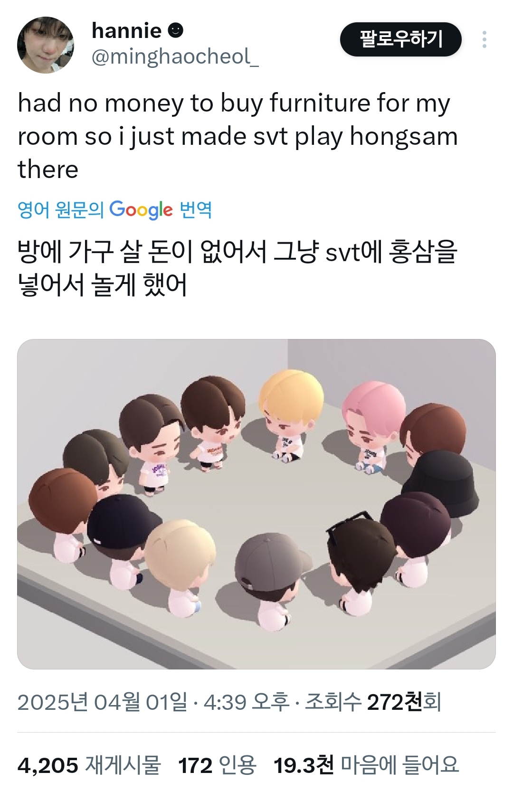513x791 pixels.
Task: Tap the Google logo in translation label
Action: click(141, 209)
